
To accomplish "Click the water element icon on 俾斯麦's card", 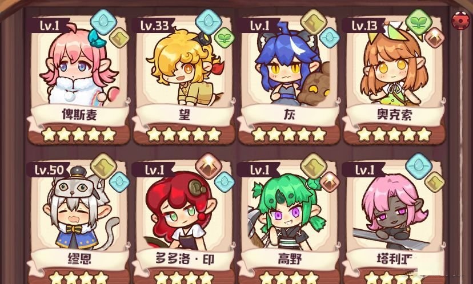I will pyautogui.click(x=103, y=22).
